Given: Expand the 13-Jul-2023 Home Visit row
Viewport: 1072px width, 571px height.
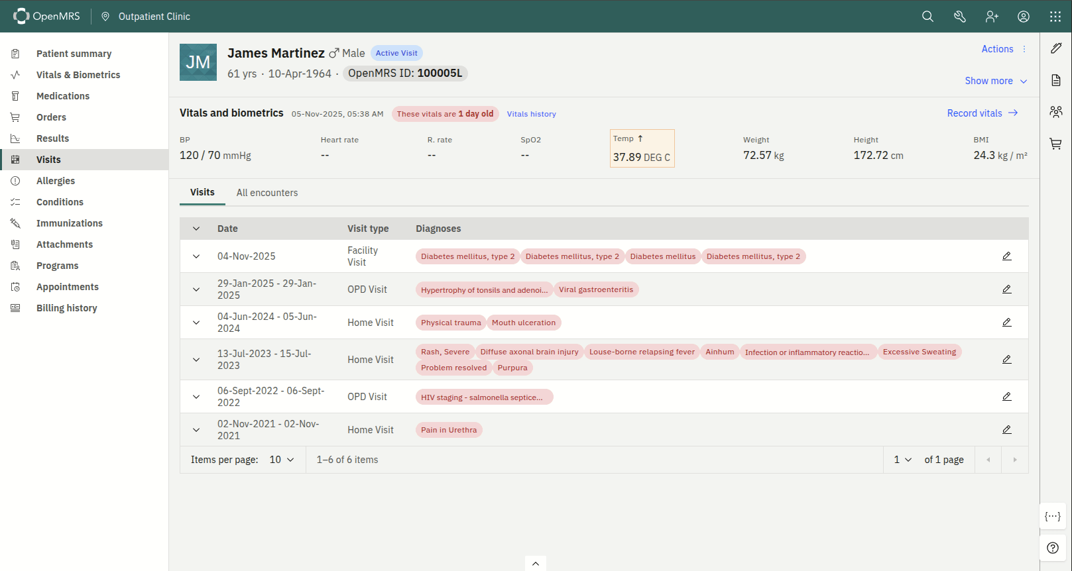Looking at the screenshot, I should [196, 360].
